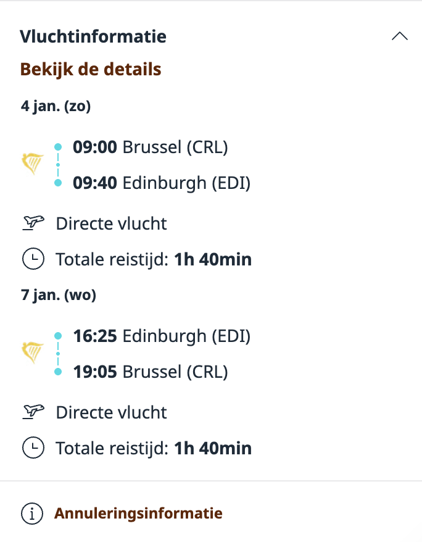Click the info icon beside Annuleringsinformatie

tap(31, 512)
